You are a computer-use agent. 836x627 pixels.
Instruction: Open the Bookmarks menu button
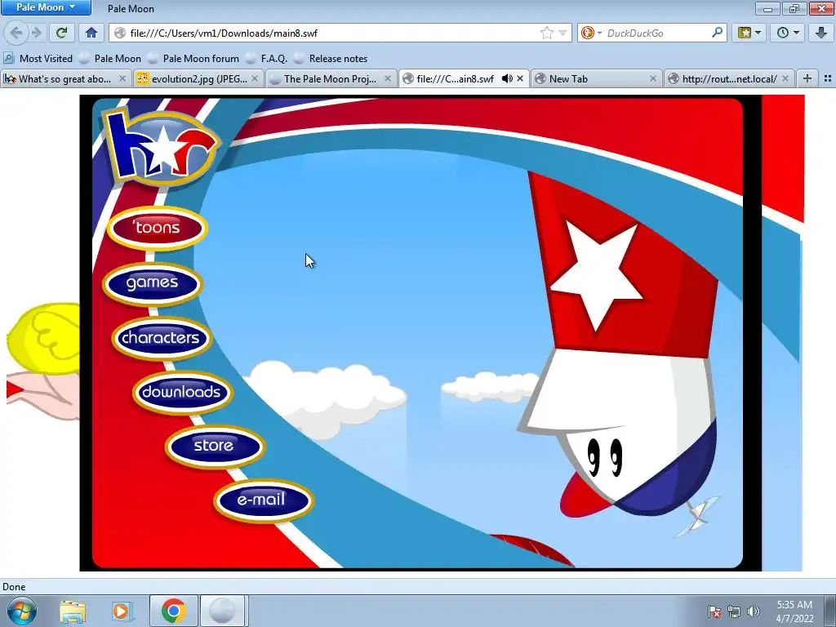[x=749, y=33]
